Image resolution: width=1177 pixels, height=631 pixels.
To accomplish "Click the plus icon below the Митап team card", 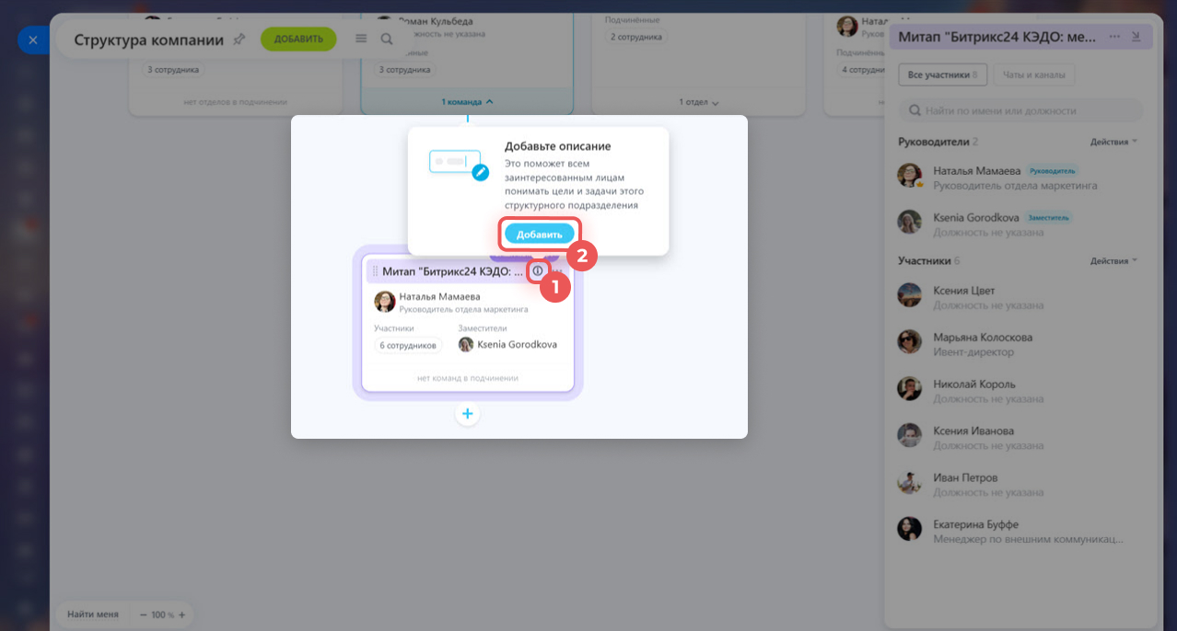I will [468, 414].
